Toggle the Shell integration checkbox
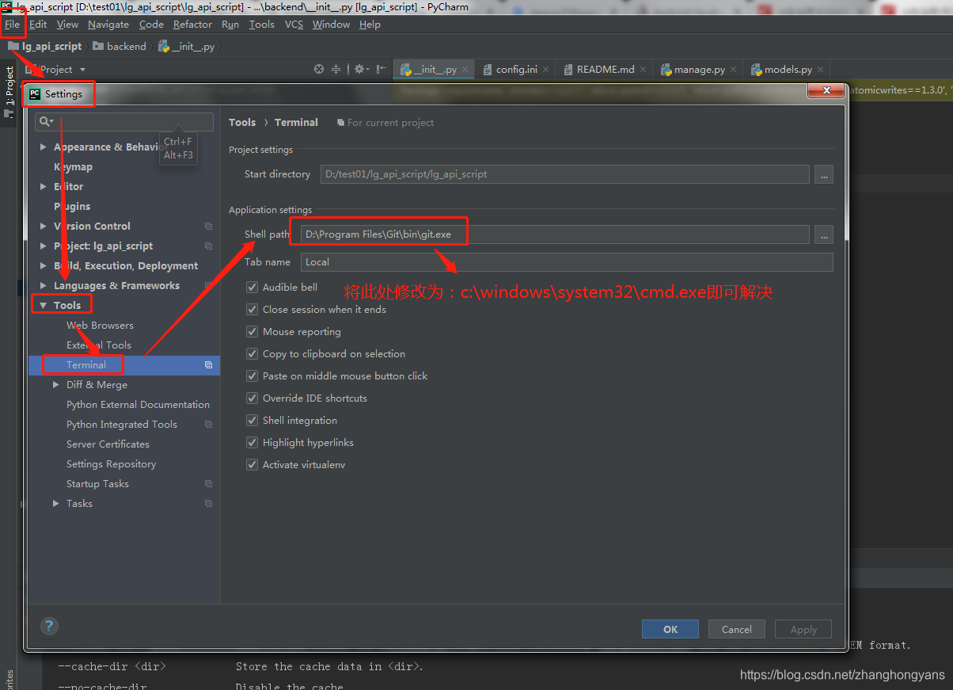 [x=252, y=421]
